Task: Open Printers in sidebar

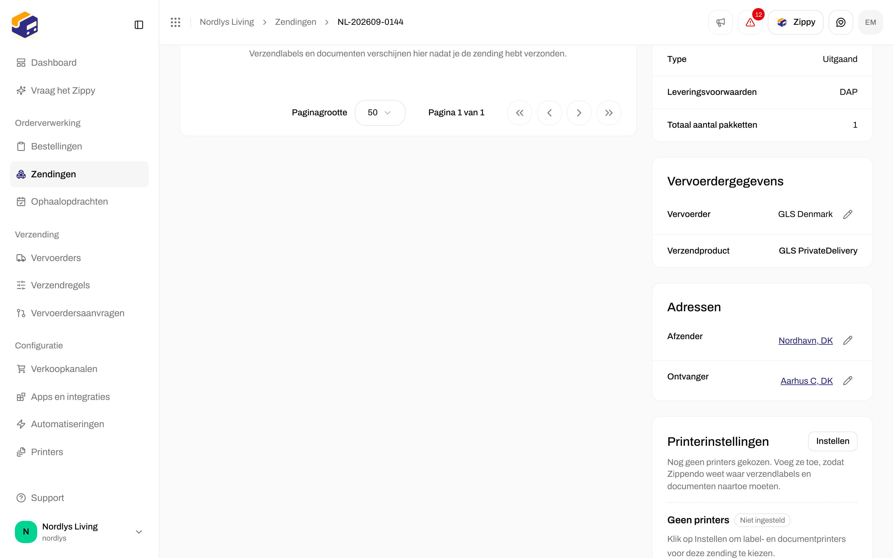Action: pos(79,452)
